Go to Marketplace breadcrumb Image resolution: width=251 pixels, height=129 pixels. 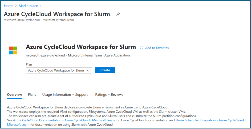[28, 6]
